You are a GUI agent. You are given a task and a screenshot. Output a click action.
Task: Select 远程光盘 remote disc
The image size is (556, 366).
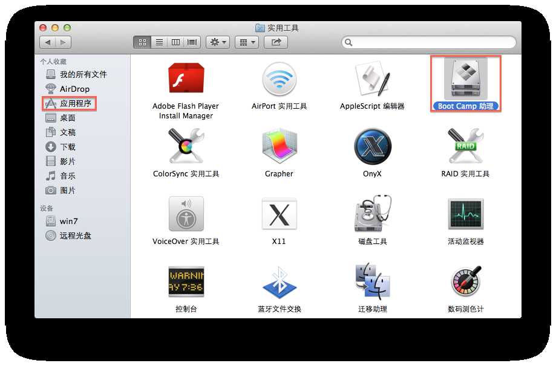[x=68, y=236]
